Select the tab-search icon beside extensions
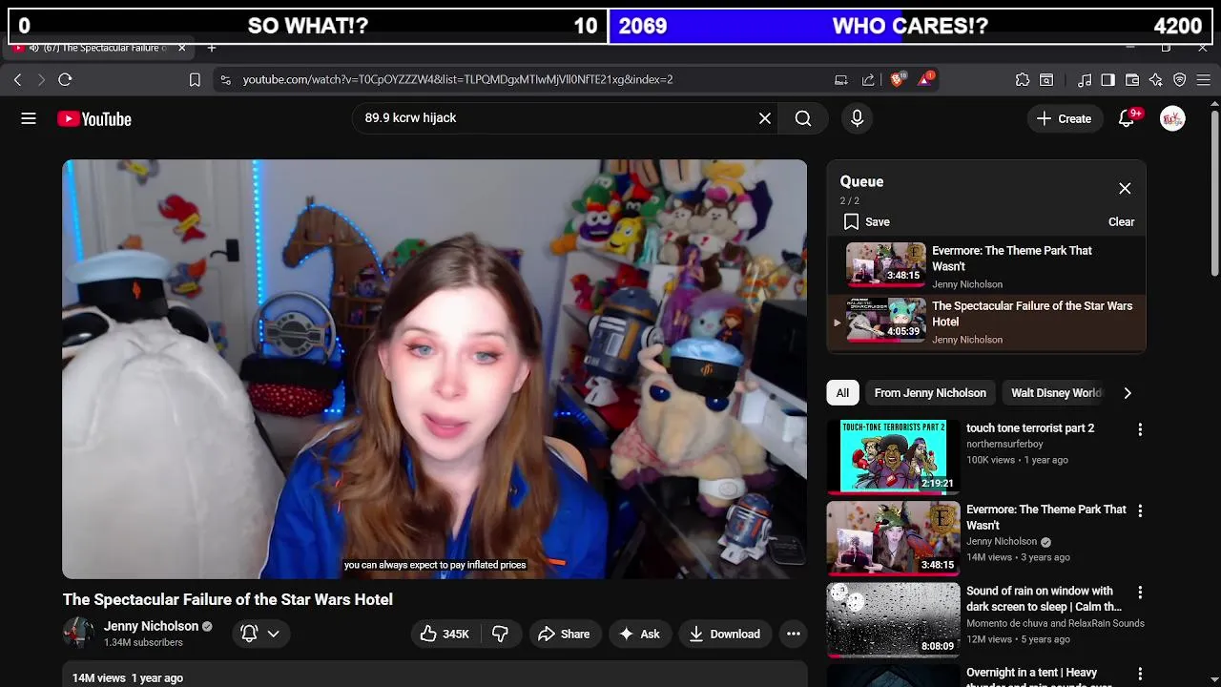Screen dimensions: 1221x687 pyautogui.click(x=1046, y=79)
